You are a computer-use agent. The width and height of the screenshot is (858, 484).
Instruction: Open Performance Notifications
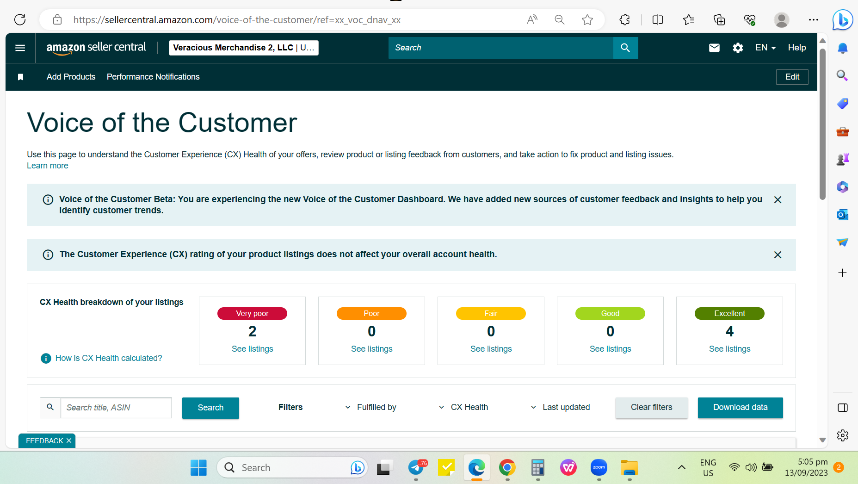pyautogui.click(x=153, y=77)
